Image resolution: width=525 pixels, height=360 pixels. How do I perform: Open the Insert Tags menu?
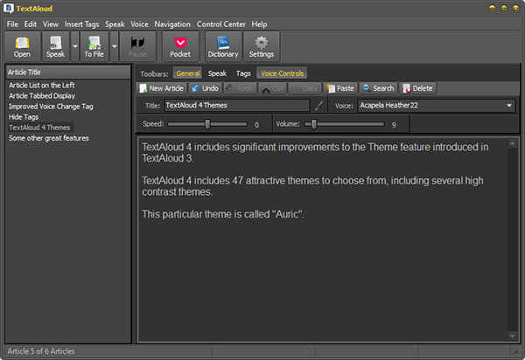click(x=81, y=24)
